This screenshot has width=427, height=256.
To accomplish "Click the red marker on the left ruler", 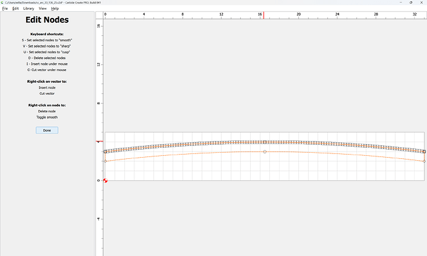I will 98,142.
